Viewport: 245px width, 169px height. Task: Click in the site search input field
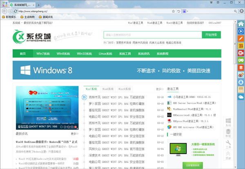point(153,35)
